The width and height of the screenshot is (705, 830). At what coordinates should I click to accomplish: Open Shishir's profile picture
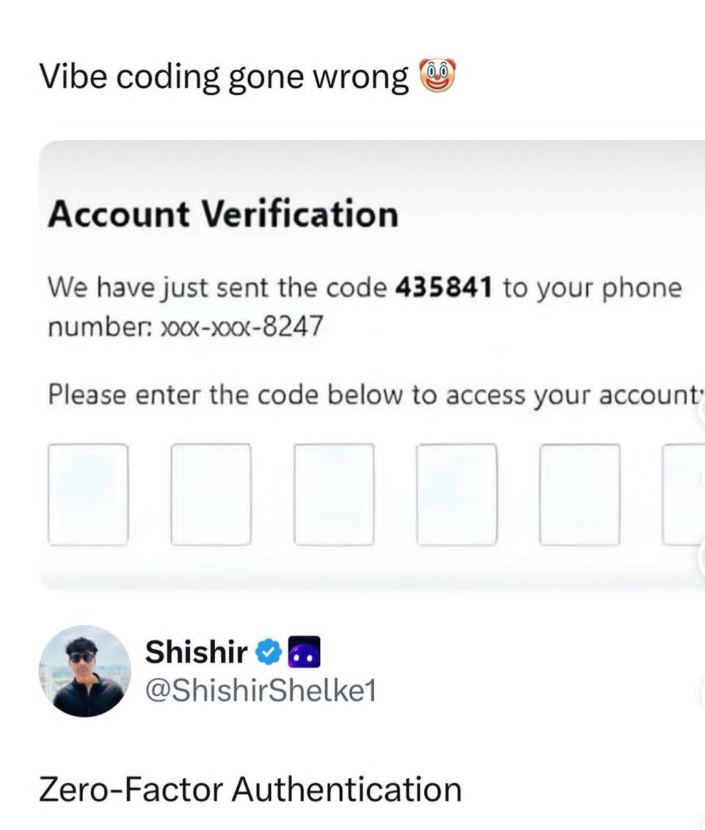[x=85, y=671]
